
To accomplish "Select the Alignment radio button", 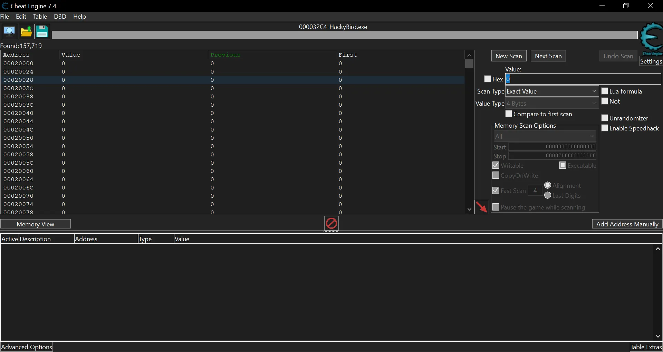I will pyautogui.click(x=548, y=185).
